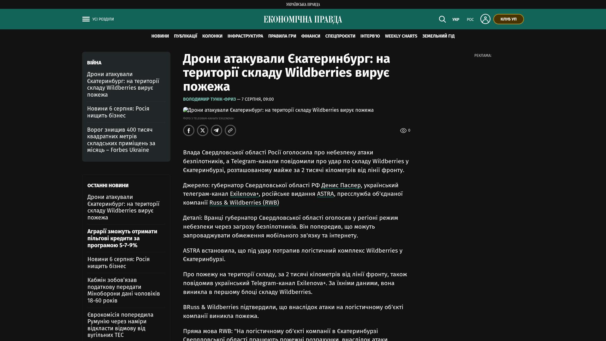Screen dimensions: 606x341
Task: Click the date 7 серпня, 09:00
Action: (258, 99)
